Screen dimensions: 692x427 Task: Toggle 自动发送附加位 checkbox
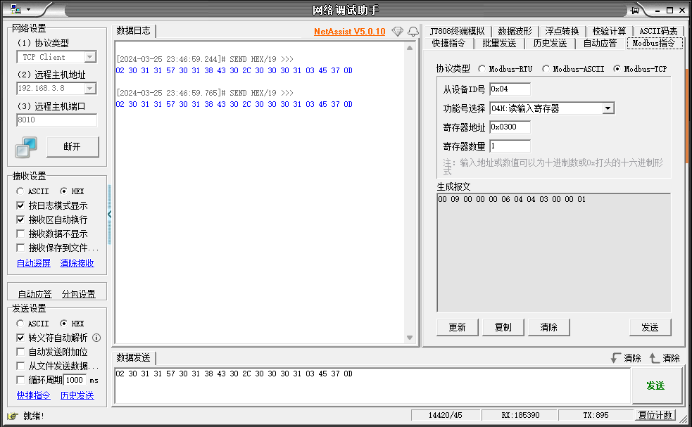[20, 352]
